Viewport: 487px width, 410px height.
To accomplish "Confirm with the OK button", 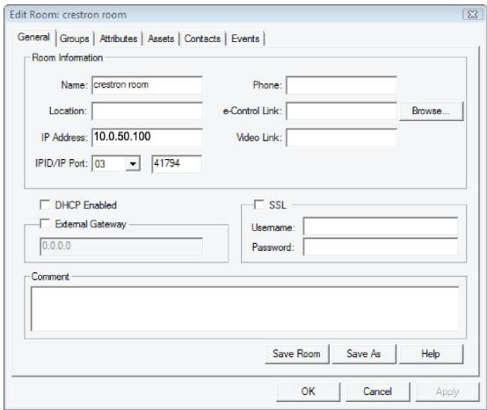I will (308, 392).
